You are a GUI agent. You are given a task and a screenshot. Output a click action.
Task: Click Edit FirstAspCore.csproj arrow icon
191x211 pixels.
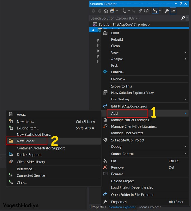click(x=105, y=106)
